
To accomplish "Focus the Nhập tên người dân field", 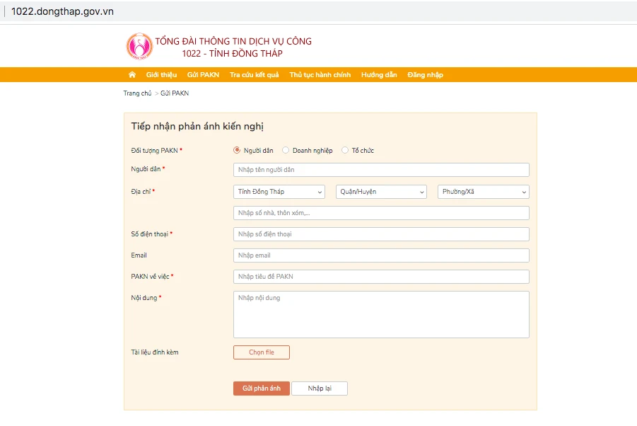I will [x=381, y=170].
